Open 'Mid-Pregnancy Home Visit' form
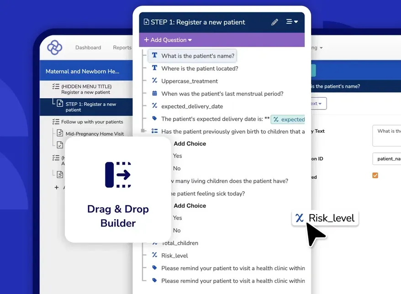 (95, 134)
